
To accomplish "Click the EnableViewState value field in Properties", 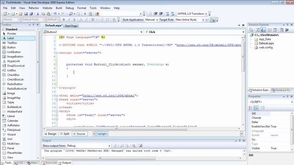I will pos(280,126).
